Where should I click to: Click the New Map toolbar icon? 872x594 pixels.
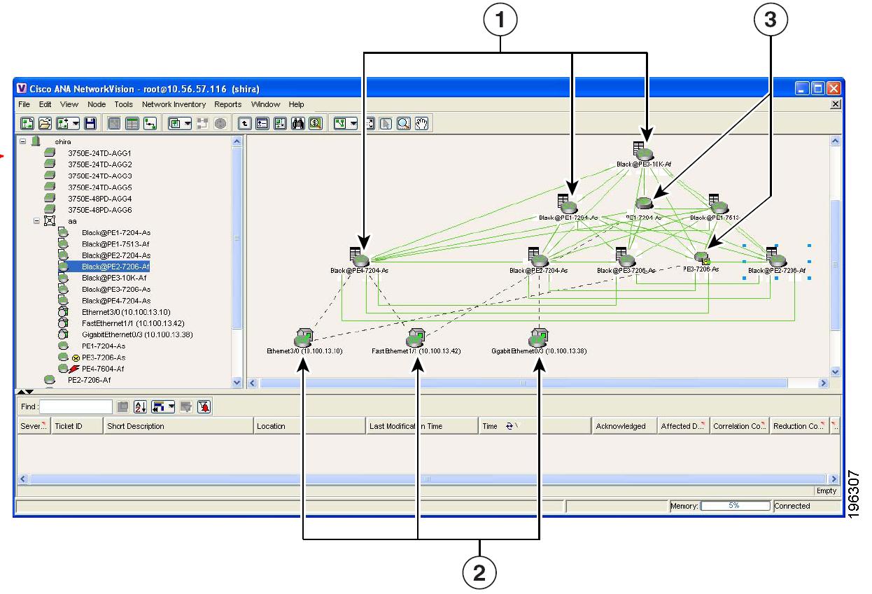click(x=26, y=124)
